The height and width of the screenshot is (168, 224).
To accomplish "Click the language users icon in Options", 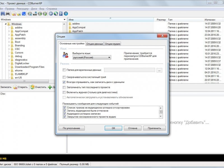I will point(66,55).
